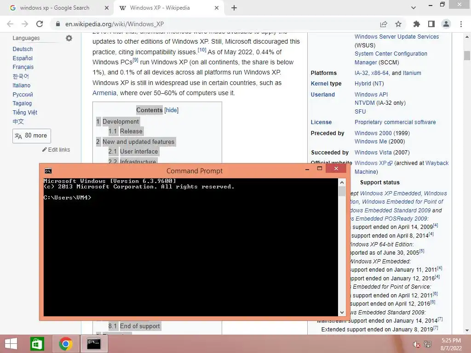Switch article language to Español
The image size is (471, 353).
23,58
